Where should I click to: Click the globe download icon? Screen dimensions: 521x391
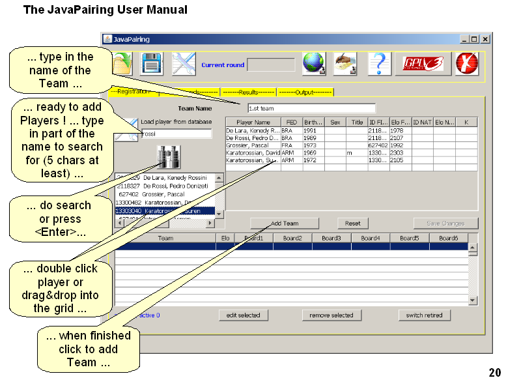(314, 64)
